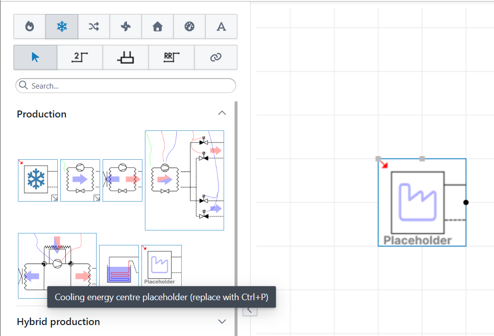494x336 pixels.
Task: Select the text 'A' annotation tool
Action: pyautogui.click(x=221, y=27)
